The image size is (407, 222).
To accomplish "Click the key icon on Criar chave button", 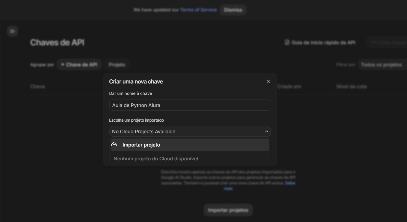I will tap(374, 43).
